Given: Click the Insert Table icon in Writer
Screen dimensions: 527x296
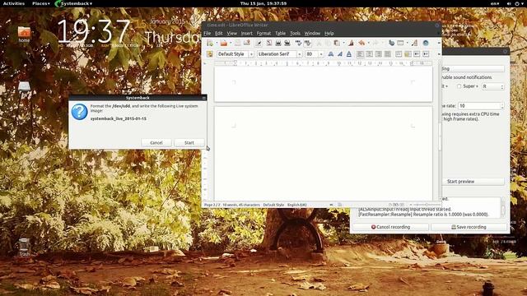Looking at the screenshot, I should pyautogui.click(x=400, y=43).
